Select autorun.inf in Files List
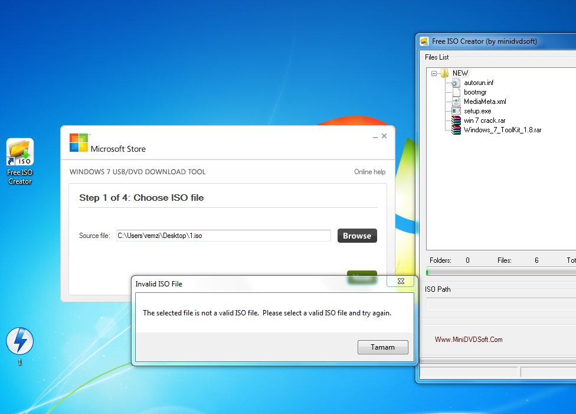The width and height of the screenshot is (576, 414). tap(479, 83)
